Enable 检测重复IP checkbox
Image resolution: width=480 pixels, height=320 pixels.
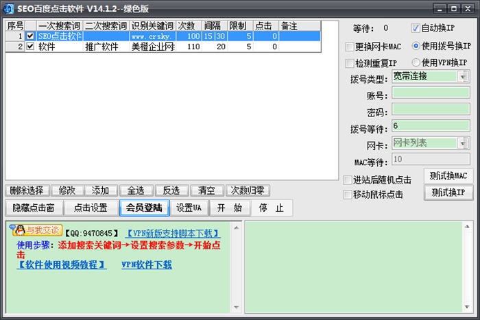(x=349, y=63)
